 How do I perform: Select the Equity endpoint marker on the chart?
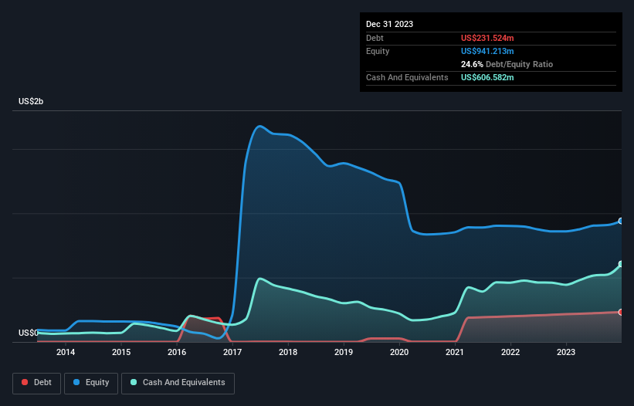coord(621,221)
